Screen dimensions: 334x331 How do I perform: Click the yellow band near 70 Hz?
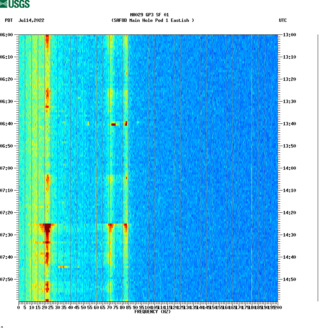coord(112,167)
